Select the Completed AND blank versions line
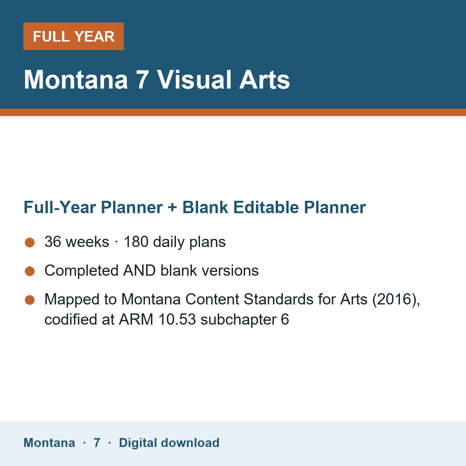466x466 pixels. 151,271
